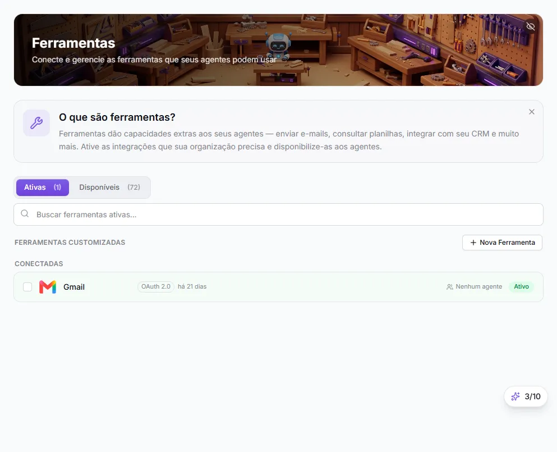
Task: Click the agents people icon on Gmail row
Action: click(449, 286)
